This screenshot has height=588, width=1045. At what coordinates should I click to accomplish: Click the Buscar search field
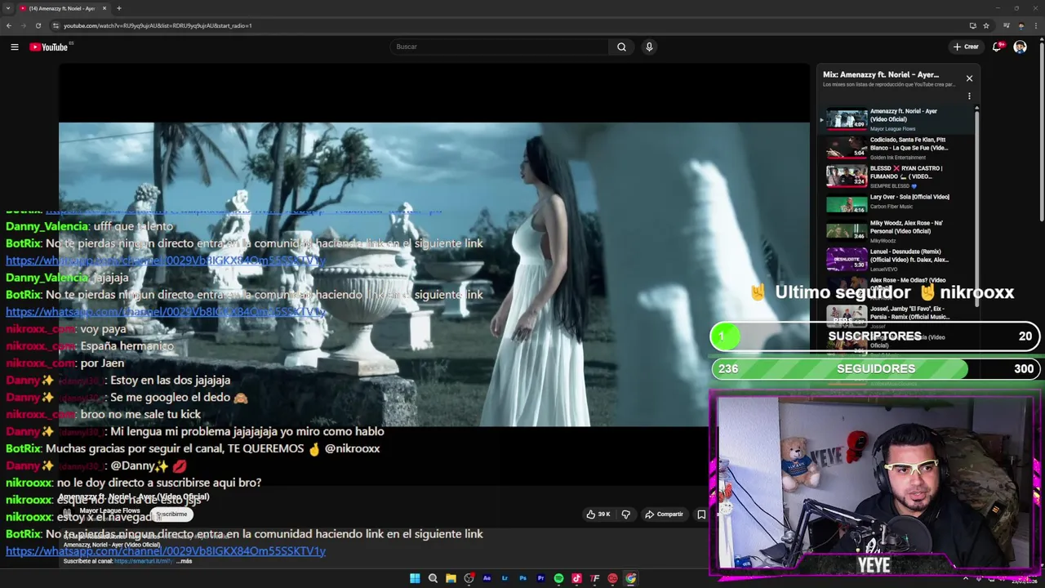point(500,47)
